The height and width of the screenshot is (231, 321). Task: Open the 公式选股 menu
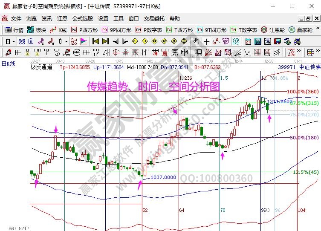click(82, 19)
